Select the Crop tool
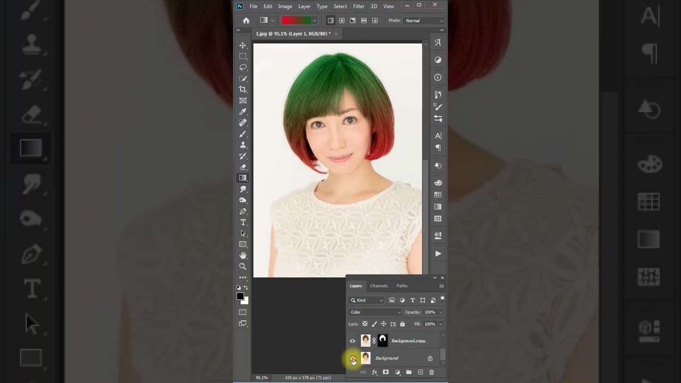This screenshot has height=383, width=681. (243, 89)
